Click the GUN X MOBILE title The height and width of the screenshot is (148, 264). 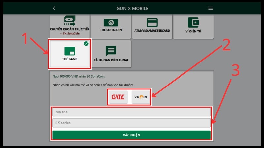click(133, 8)
